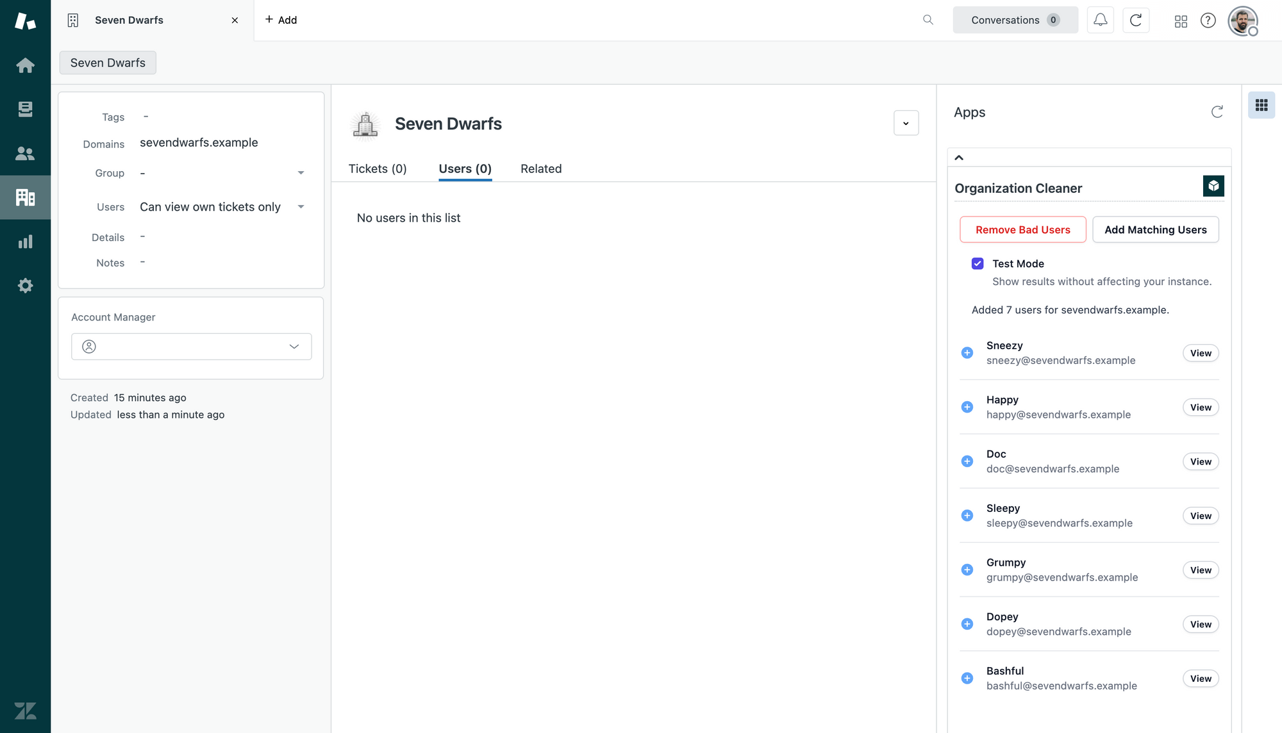
Task: Open the Views icon in sidebar
Action: pyautogui.click(x=25, y=110)
